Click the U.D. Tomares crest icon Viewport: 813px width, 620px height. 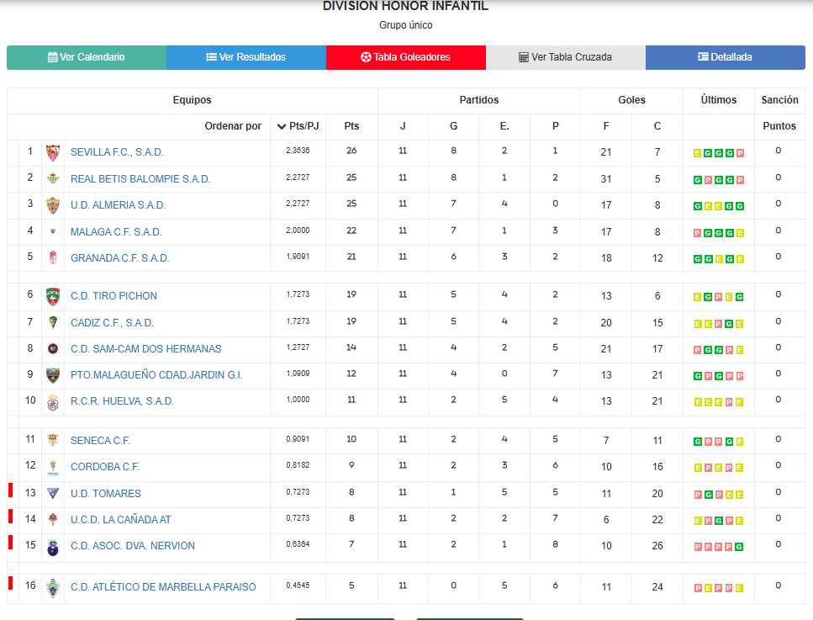point(53,493)
